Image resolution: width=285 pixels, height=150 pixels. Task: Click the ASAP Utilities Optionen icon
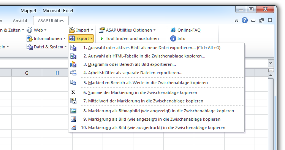(x=102, y=30)
